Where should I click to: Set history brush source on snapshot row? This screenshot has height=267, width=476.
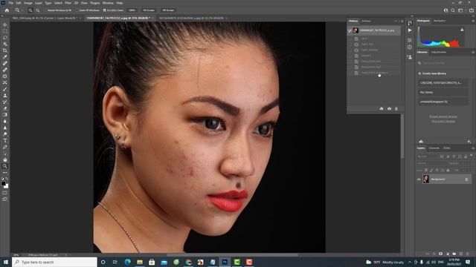click(x=350, y=30)
